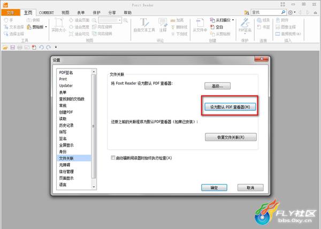The image size is (321, 229).
Task: Click Print icon in quick toolbar
Action: [x=20, y=48]
